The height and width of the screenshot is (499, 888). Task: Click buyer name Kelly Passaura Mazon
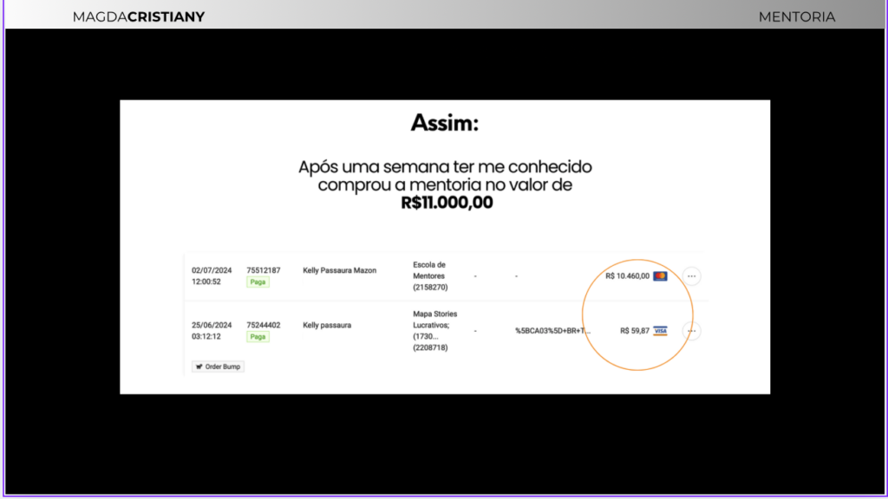tap(339, 270)
